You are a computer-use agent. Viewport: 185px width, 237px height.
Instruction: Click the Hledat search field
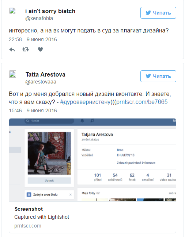[x=49, y=121]
